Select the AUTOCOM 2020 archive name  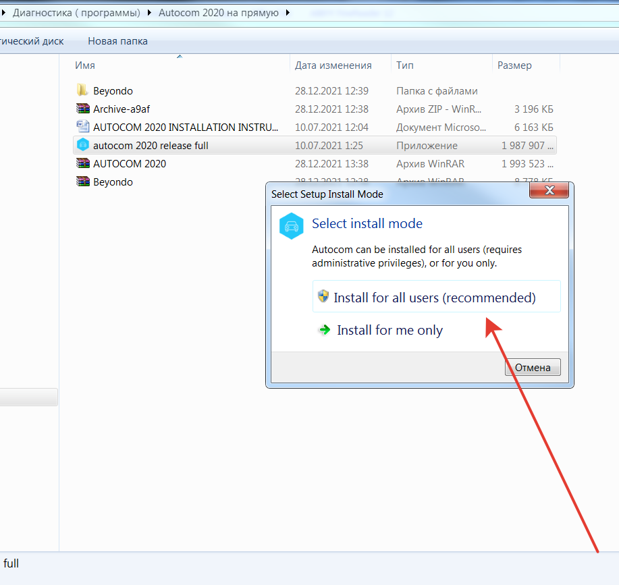pos(130,164)
